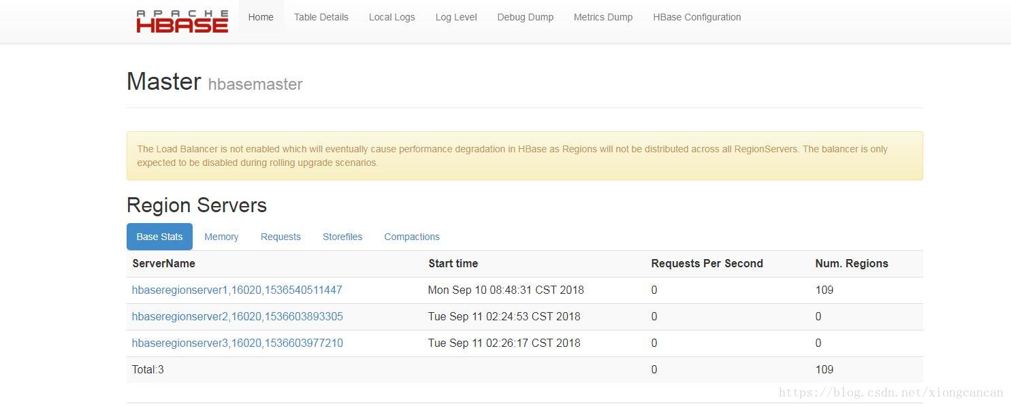1011x406 pixels.
Task: Switch to the Requests tab
Action: pyautogui.click(x=280, y=237)
